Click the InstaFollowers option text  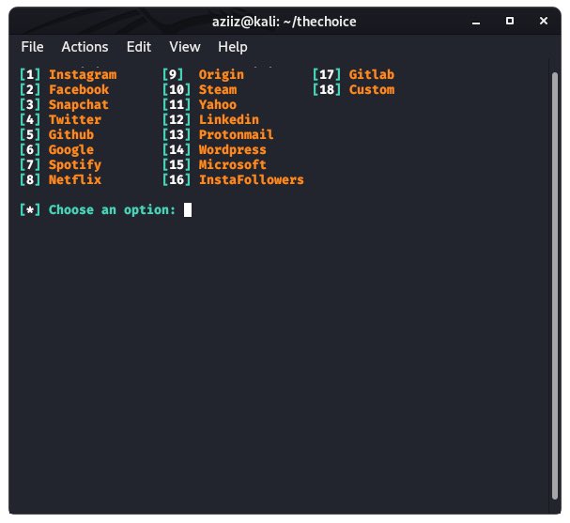point(252,180)
